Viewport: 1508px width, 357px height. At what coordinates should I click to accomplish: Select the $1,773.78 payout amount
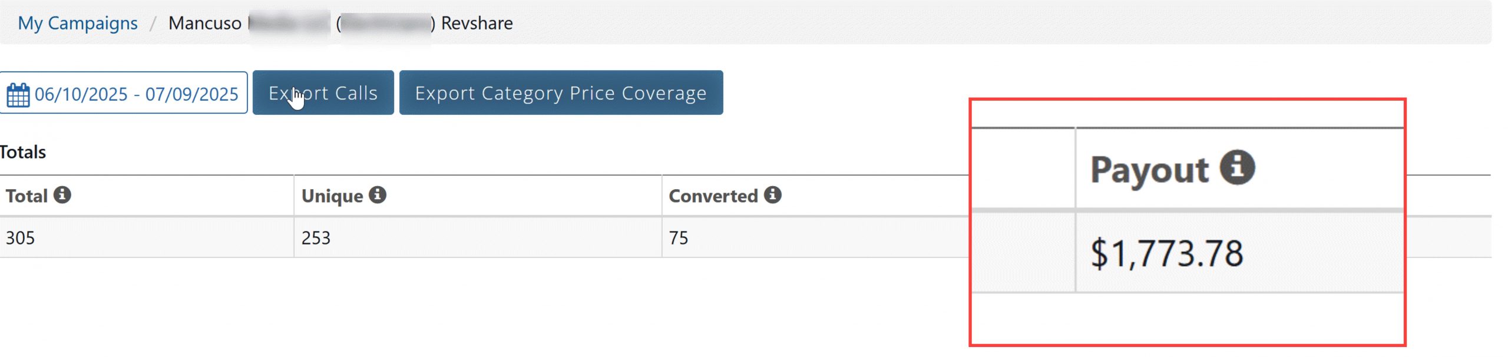click(x=1167, y=253)
